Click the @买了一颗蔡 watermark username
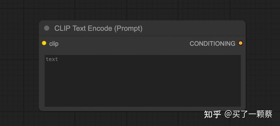Screen dimensions: 280x126 pyautogui.click(x=248, y=114)
